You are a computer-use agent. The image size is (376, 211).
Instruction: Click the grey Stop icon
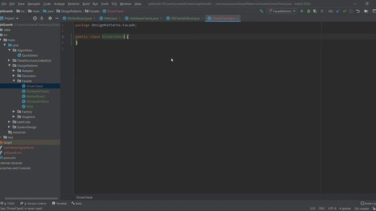tap(322, 11)
